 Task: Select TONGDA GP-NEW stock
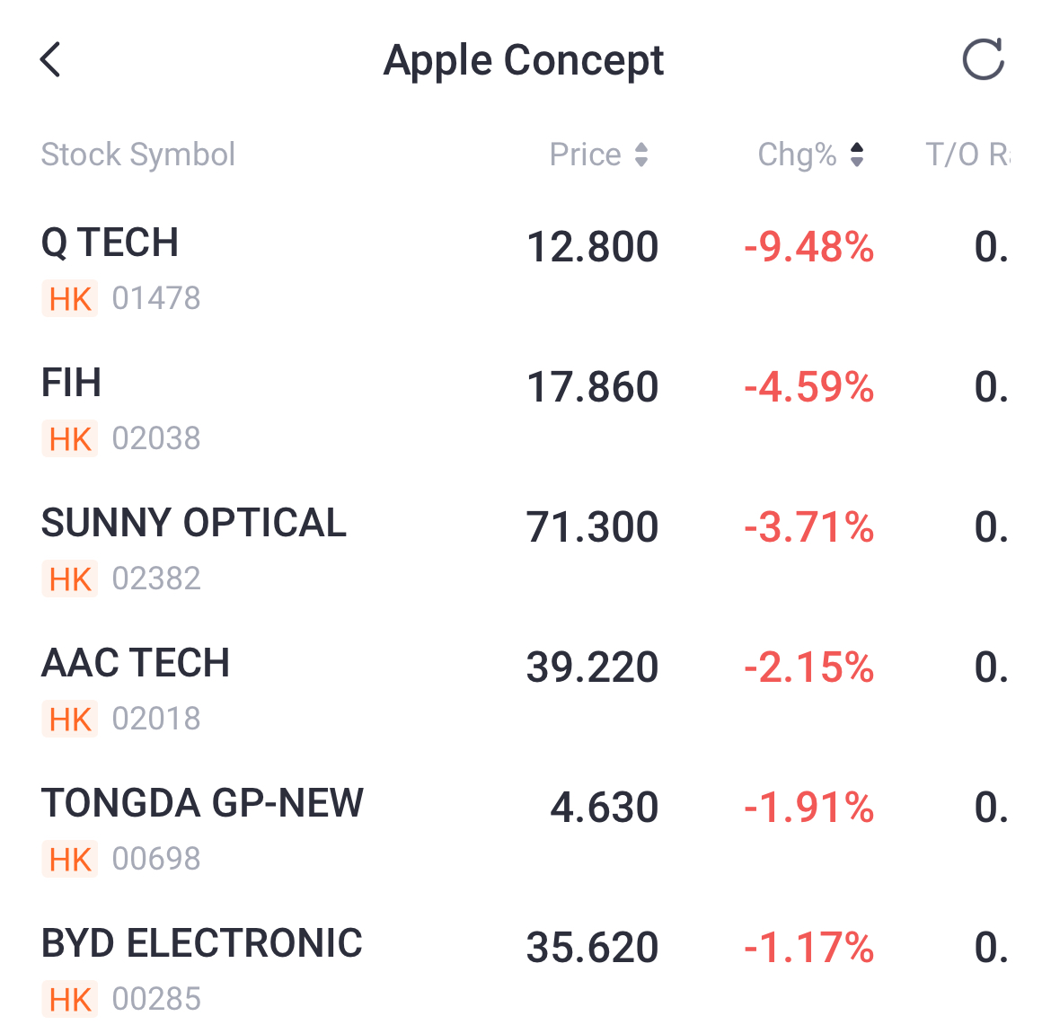pos(203,803)
